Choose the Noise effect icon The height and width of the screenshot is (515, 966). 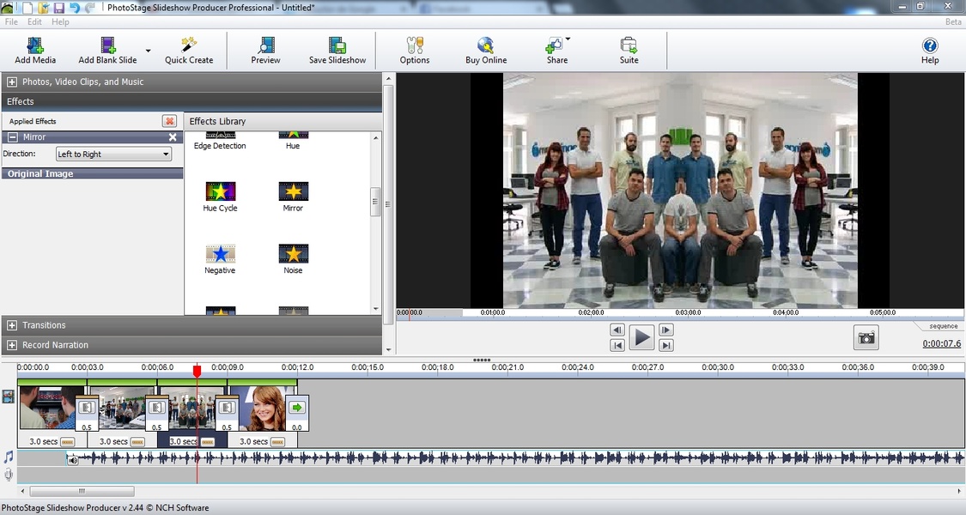tap(293, 254)
